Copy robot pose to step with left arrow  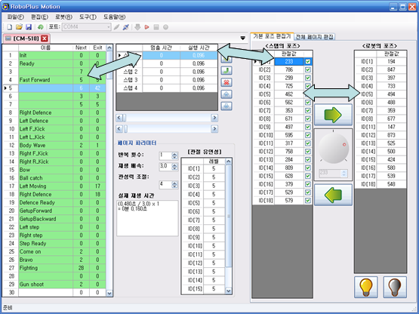click(x=333, y=195)
